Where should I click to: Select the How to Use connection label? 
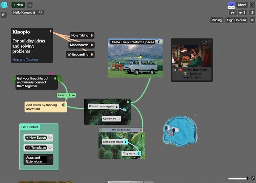tap(66, 95)
